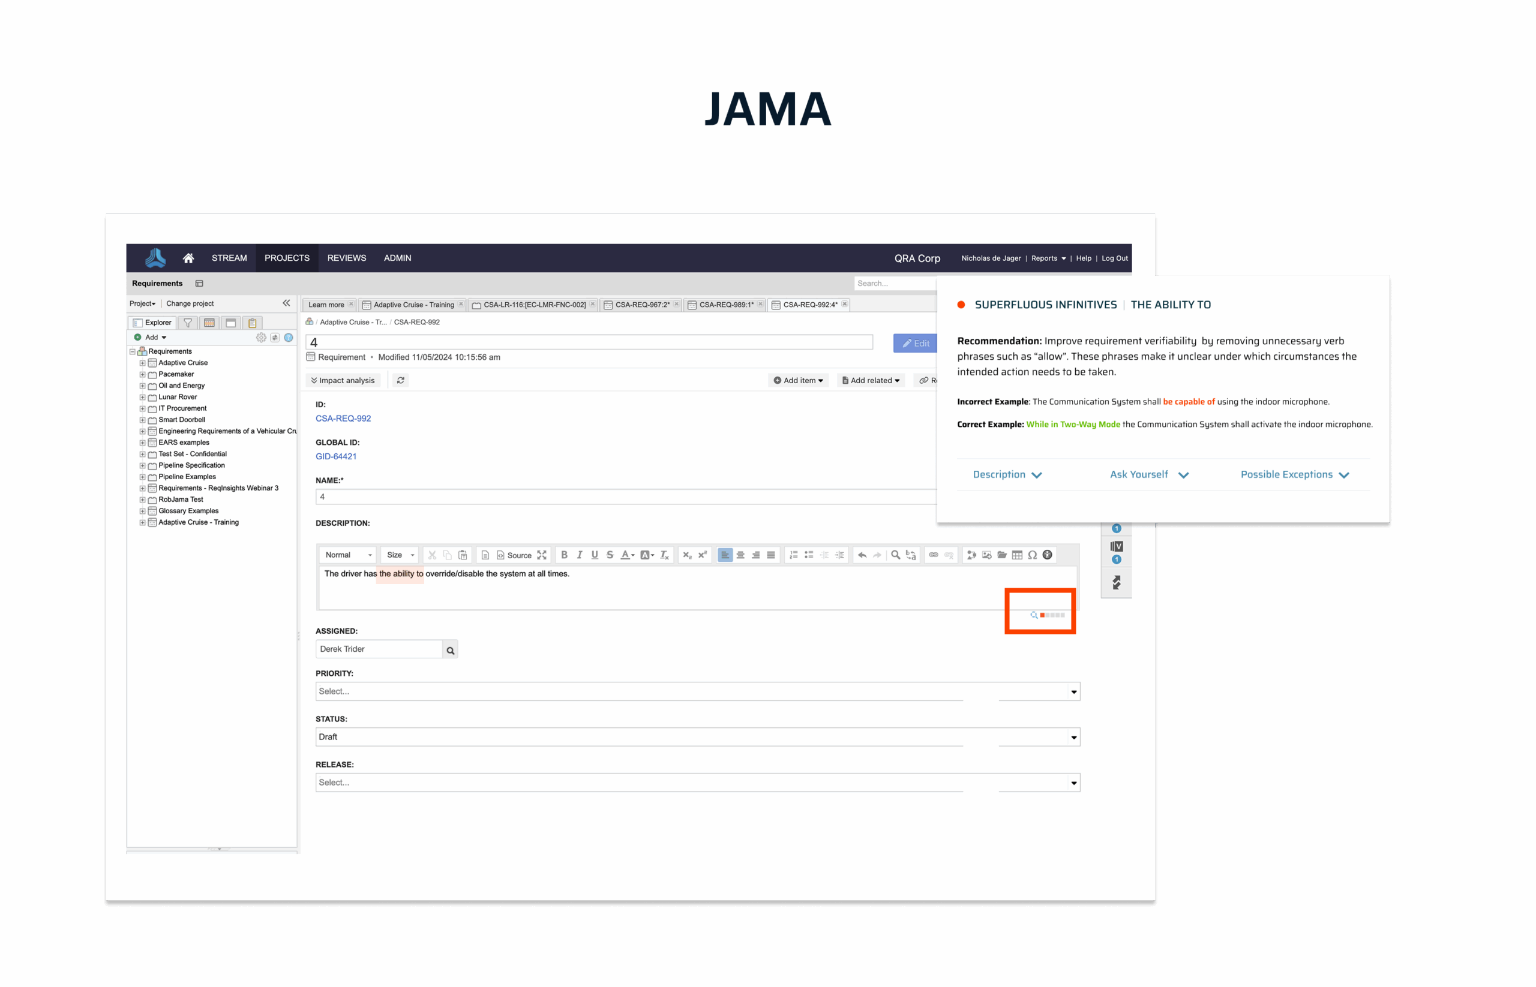Click the Impact analysis button
This screenshot has height=987, width=1536.
click(343, 381)
